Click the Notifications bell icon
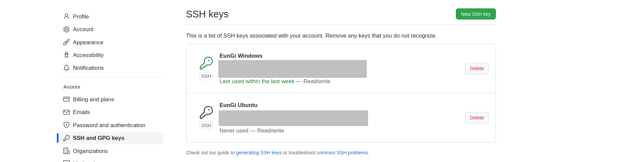 tap(67, 68)
